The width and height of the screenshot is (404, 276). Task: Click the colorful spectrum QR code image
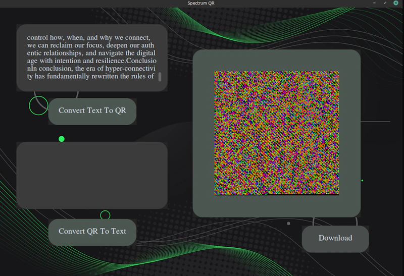[276, 133]
